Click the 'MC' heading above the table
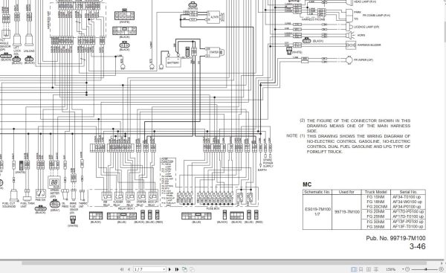 coord(307,184)
